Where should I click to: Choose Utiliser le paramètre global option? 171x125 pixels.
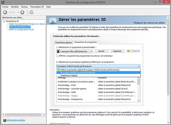98,70
